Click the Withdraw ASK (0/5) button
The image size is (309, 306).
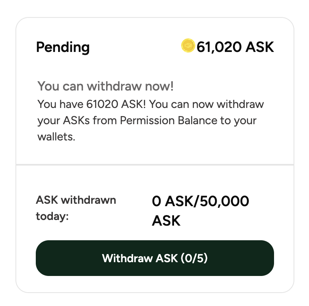(x=154, y=258)
